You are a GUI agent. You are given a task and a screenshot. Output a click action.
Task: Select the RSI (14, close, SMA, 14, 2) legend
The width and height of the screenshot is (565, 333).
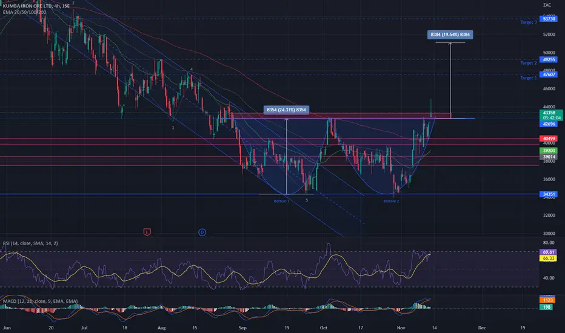pyautogui.click(x=30, y=243)
